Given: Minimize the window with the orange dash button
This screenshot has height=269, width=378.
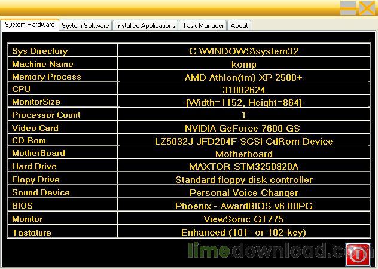Looking at the screenshot, I should pos(348,8).
